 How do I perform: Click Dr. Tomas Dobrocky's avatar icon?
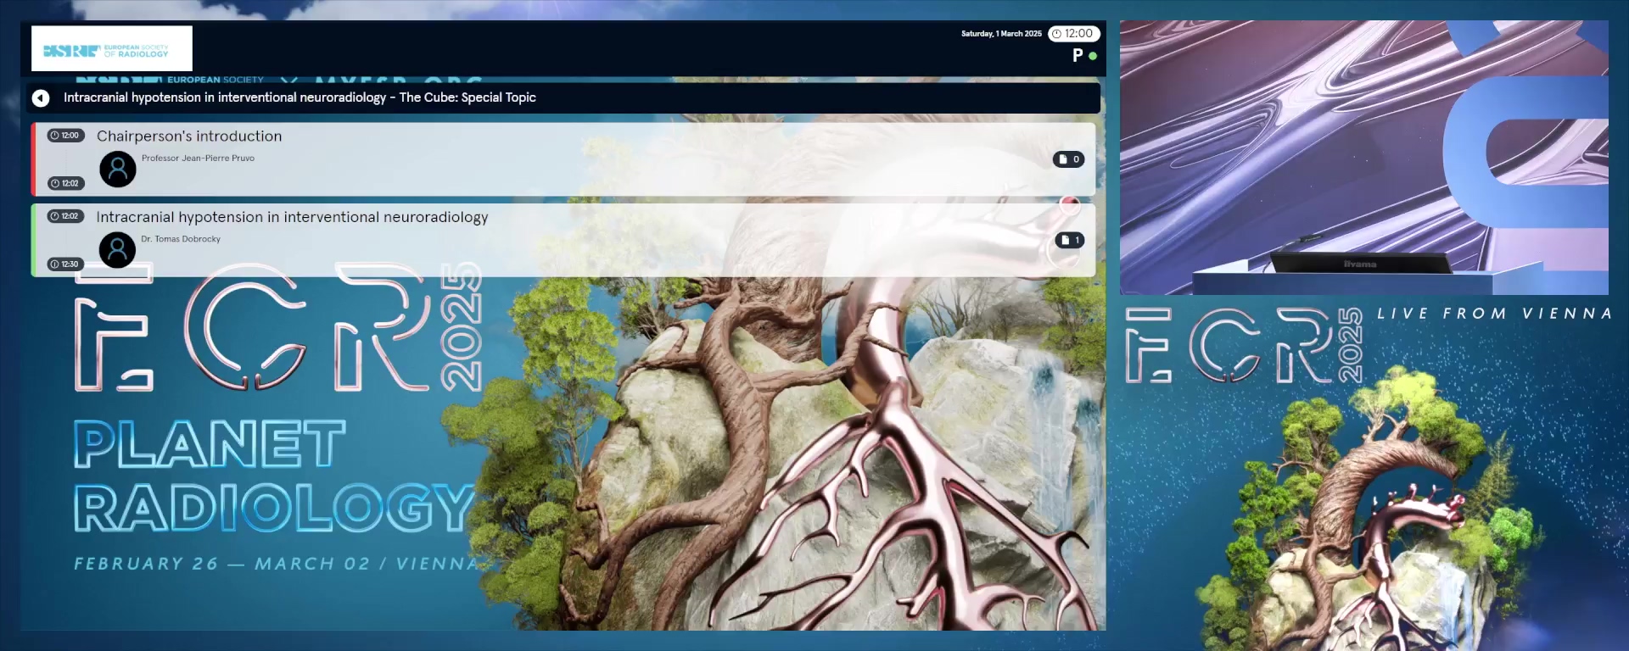[118, 250]
